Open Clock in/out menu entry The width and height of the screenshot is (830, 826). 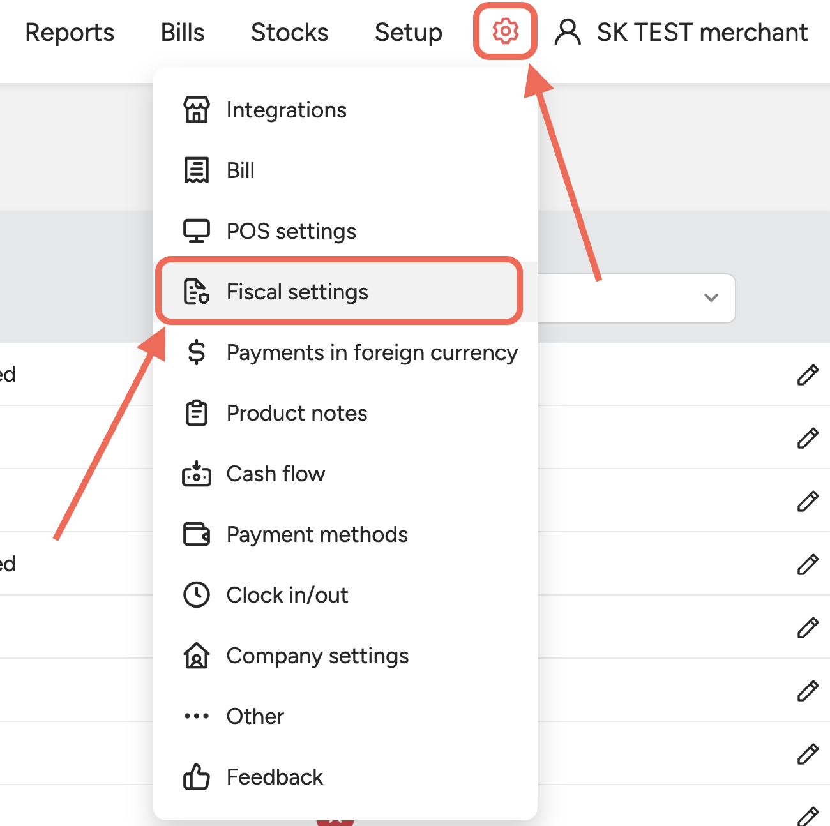(x=345, y=595)
